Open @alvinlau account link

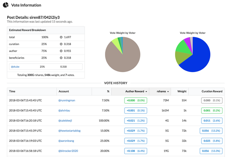(64, 111)
